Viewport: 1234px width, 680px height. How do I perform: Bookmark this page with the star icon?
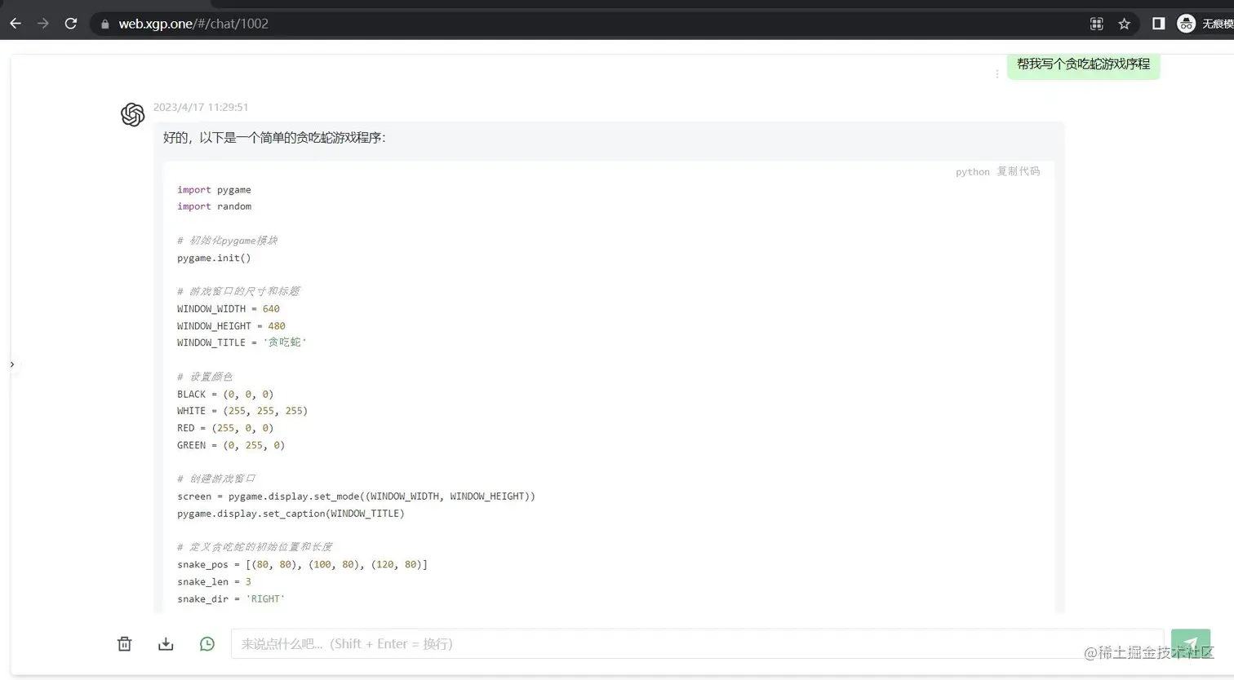point(1124,24)
